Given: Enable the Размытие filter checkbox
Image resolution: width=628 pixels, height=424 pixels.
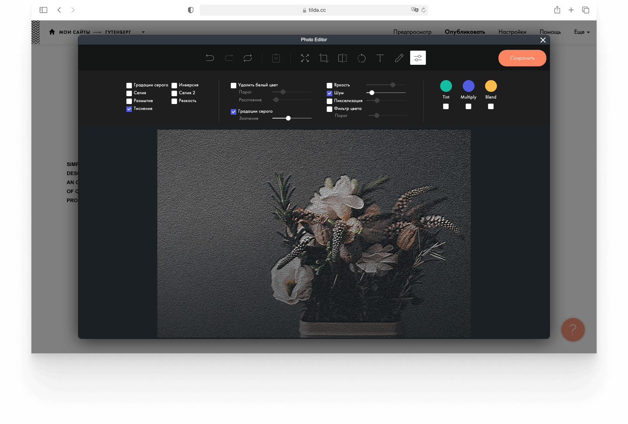Looking at the screenshot, I should (x=129, y=101).
